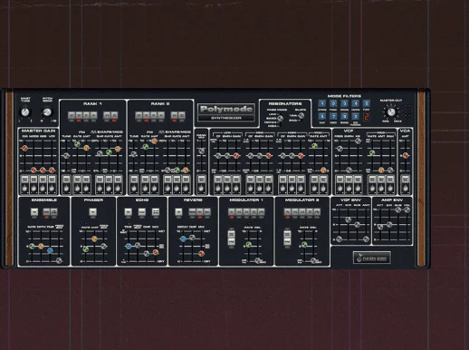The width and height of the screenshot is (469, 350).
Task: Grab the Rank Mix slider handle
Action: [201, 151]
